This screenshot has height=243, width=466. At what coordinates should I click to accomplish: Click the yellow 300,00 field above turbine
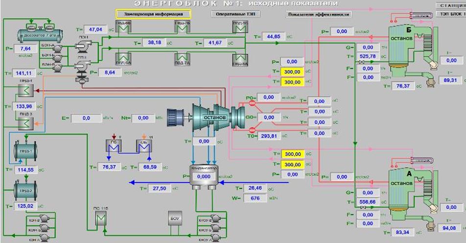292,71
